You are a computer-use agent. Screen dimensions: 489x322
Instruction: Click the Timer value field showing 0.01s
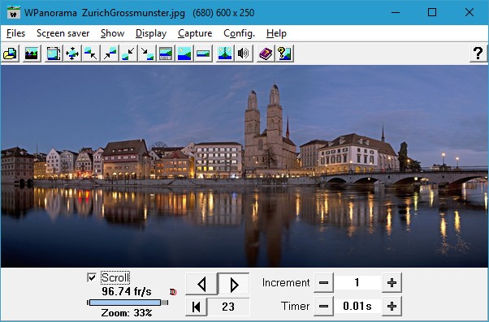[x=357, y=306]
